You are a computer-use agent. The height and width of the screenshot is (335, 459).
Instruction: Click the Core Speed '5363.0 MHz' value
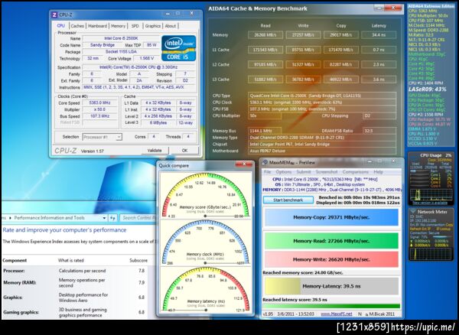point(99,103)
